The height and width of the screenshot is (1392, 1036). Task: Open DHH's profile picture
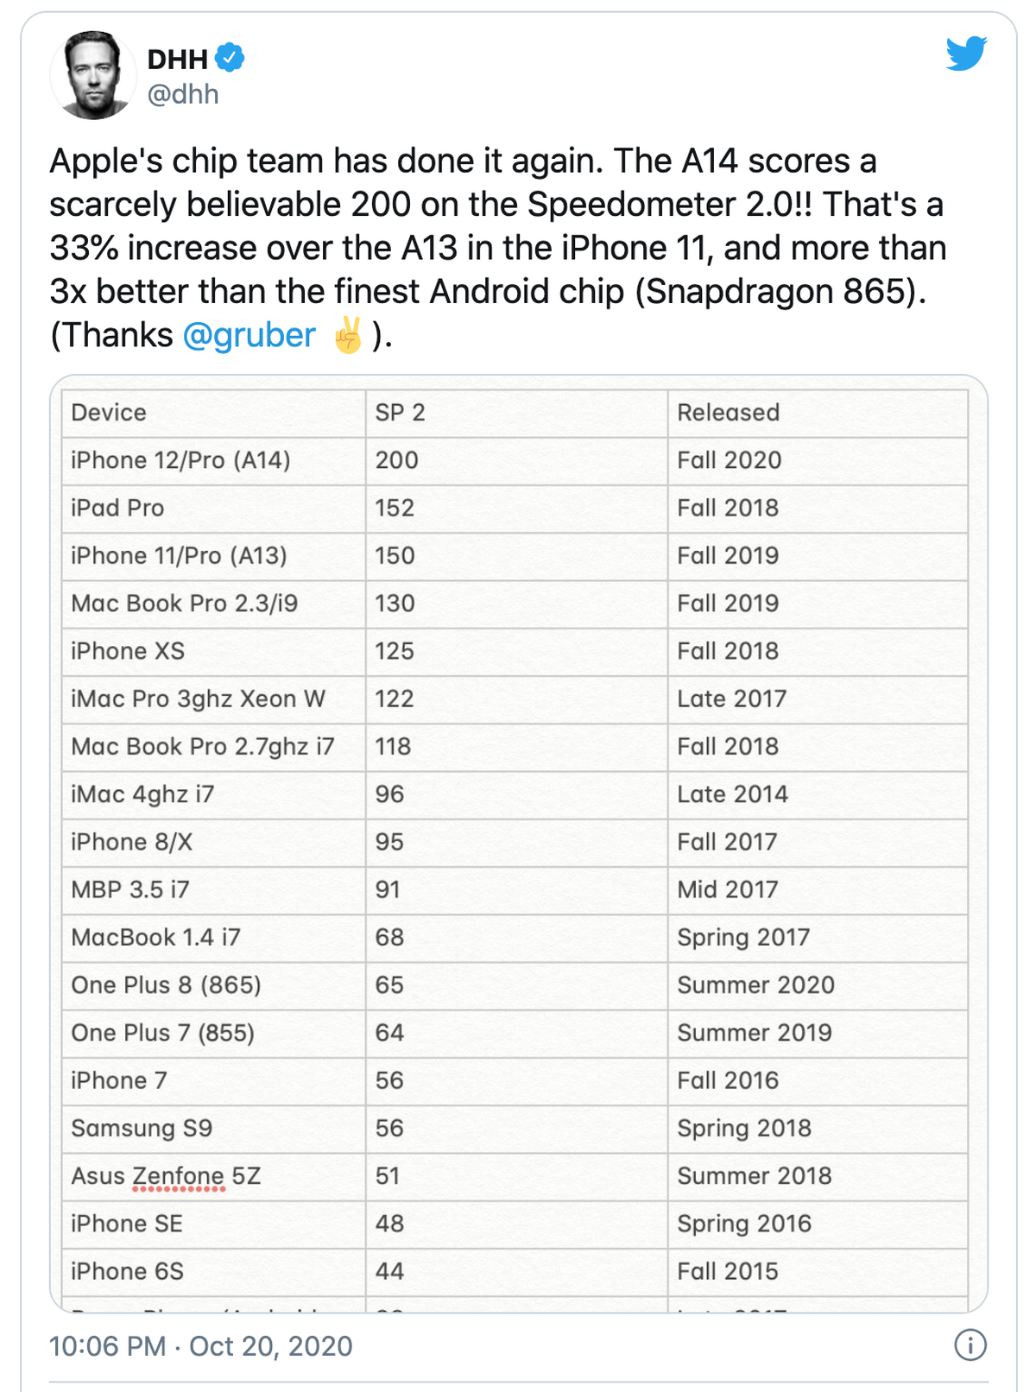[93, 75]
